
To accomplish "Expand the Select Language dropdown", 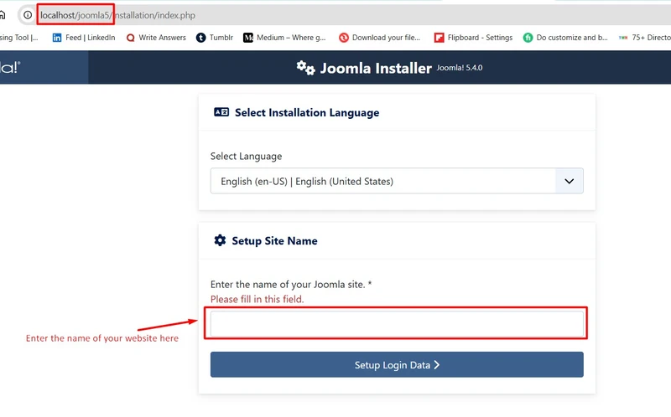I will [383, 181].
